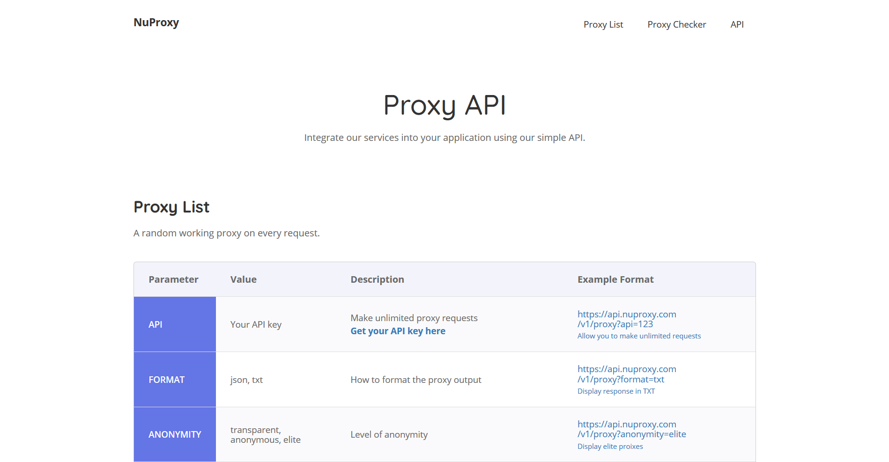
Task: Select the API parameter cell
Action: (x=175, y=324)
